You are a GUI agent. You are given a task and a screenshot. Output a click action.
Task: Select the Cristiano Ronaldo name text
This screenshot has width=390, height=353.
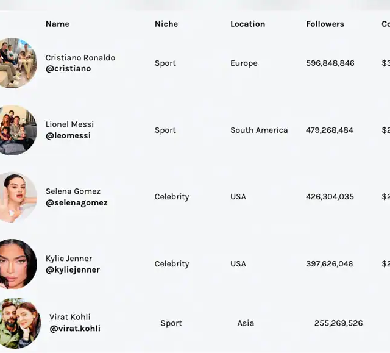point(80,58)
